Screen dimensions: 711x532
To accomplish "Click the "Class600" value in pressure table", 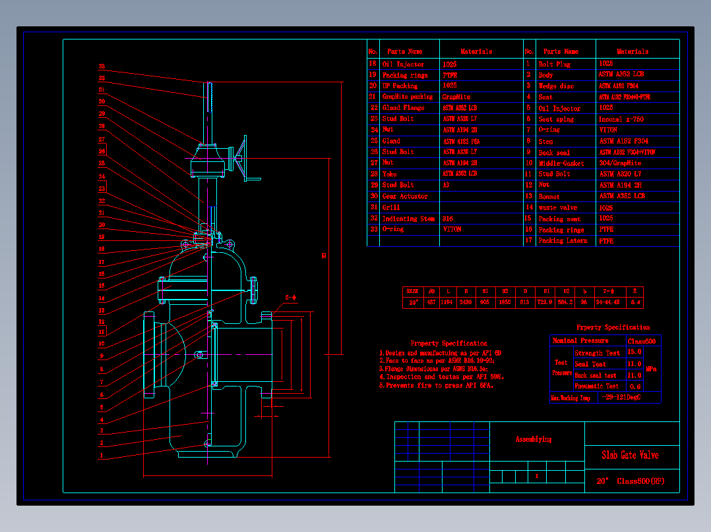I will coord(642,341).
